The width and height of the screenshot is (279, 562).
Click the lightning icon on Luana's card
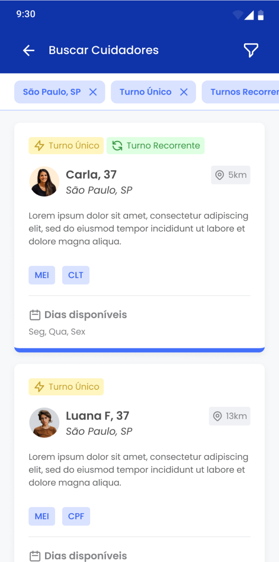tap(39, 387)
